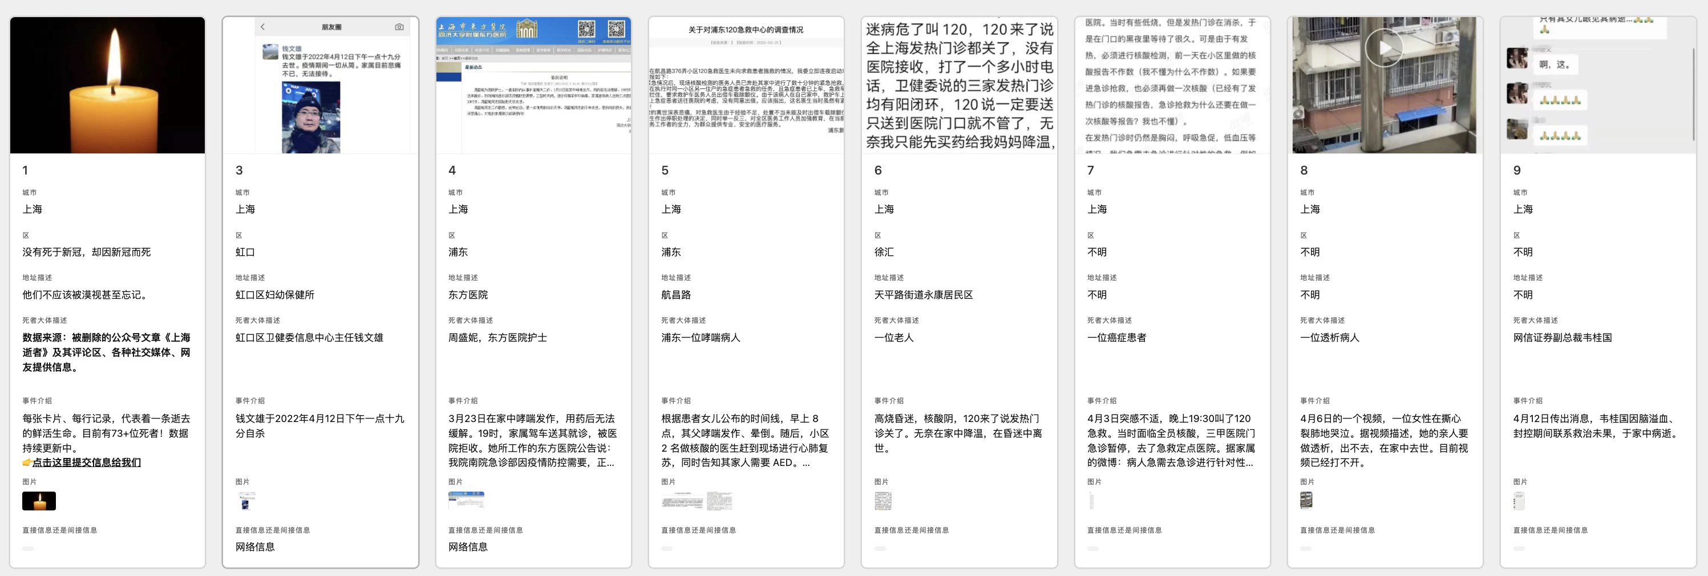This screenshot has width=1708, height=576.
Task: Click the 网络信息 label on card 3
Action: [256, 547]
